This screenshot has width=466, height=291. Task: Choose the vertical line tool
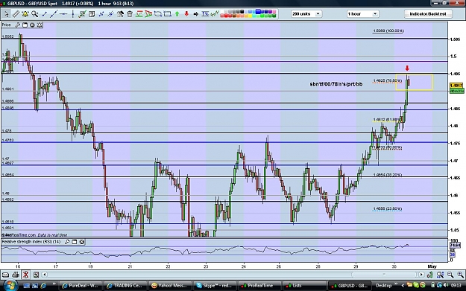[x=73, y=14]
